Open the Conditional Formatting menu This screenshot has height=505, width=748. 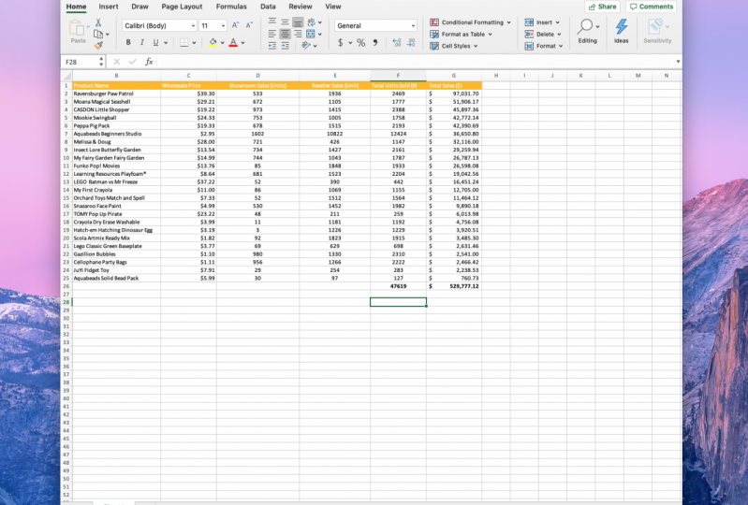470,22
